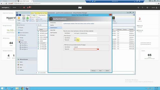
Task: Open VMM help question mark icon
Action: click(134, 15)
